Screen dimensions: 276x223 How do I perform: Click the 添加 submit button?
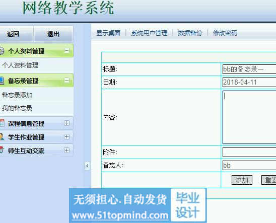pos(242,180)
